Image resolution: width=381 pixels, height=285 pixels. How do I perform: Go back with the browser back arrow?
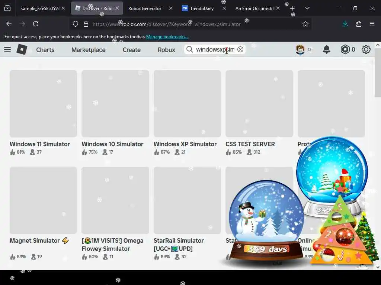(9, 24)
